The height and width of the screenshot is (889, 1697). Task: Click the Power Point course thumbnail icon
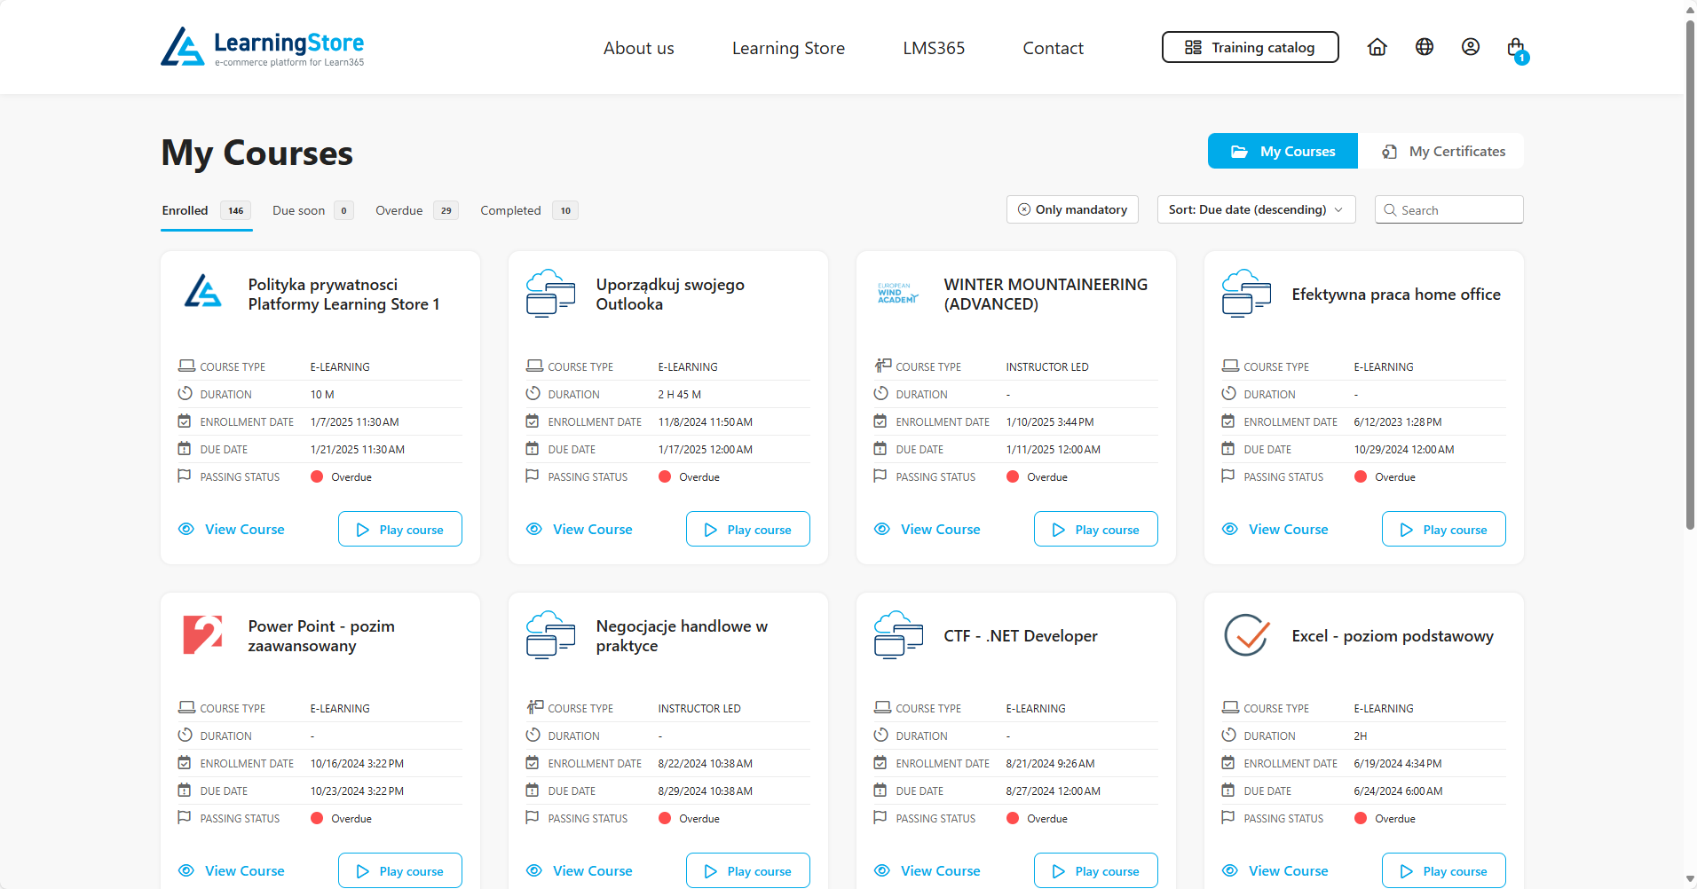(202, 635)
